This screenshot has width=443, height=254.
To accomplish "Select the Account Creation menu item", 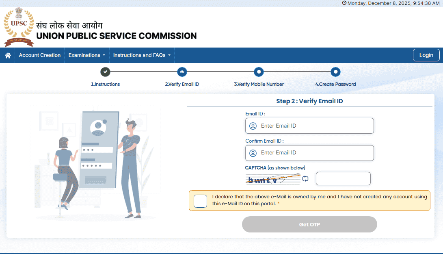I will coord(39,55).
